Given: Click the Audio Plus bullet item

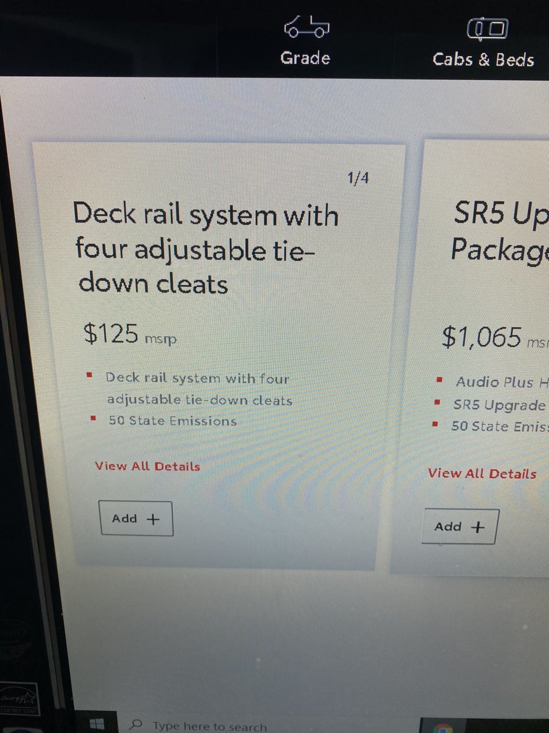Looking at the screenshot, I should pyautogui.click(x=502, y=382).
